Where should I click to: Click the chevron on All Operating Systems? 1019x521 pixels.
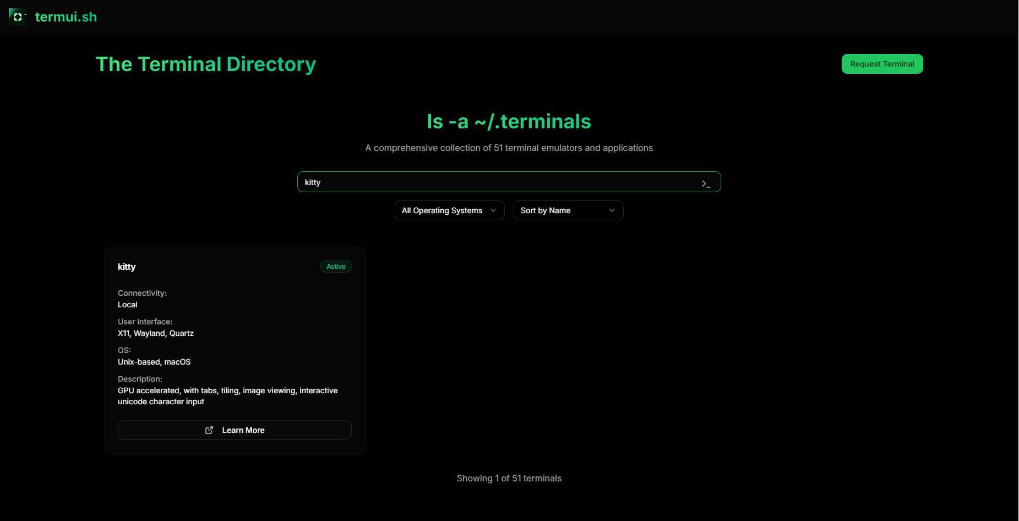pos(494,210)
